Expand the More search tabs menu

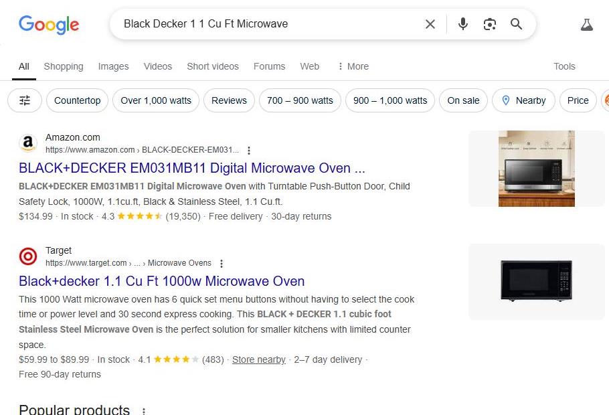(353, 66)
